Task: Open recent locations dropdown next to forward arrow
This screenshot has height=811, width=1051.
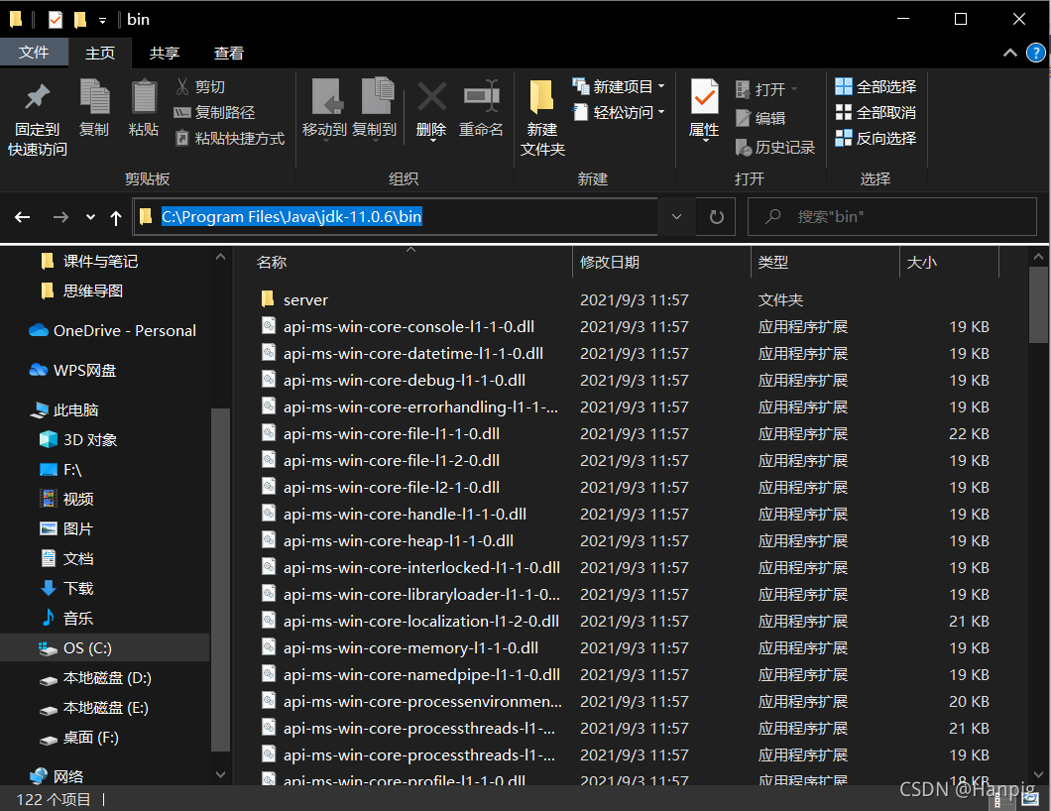Action: tap(90, 217)
